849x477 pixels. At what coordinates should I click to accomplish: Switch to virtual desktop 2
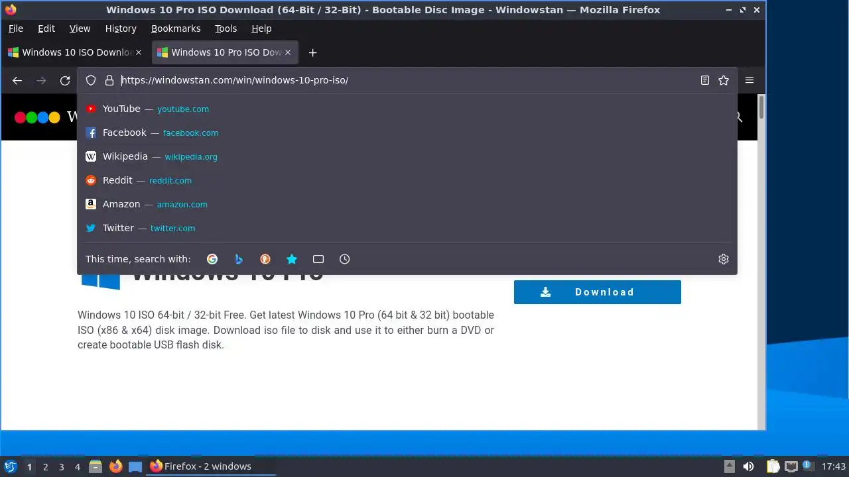[x=45, y=466]
